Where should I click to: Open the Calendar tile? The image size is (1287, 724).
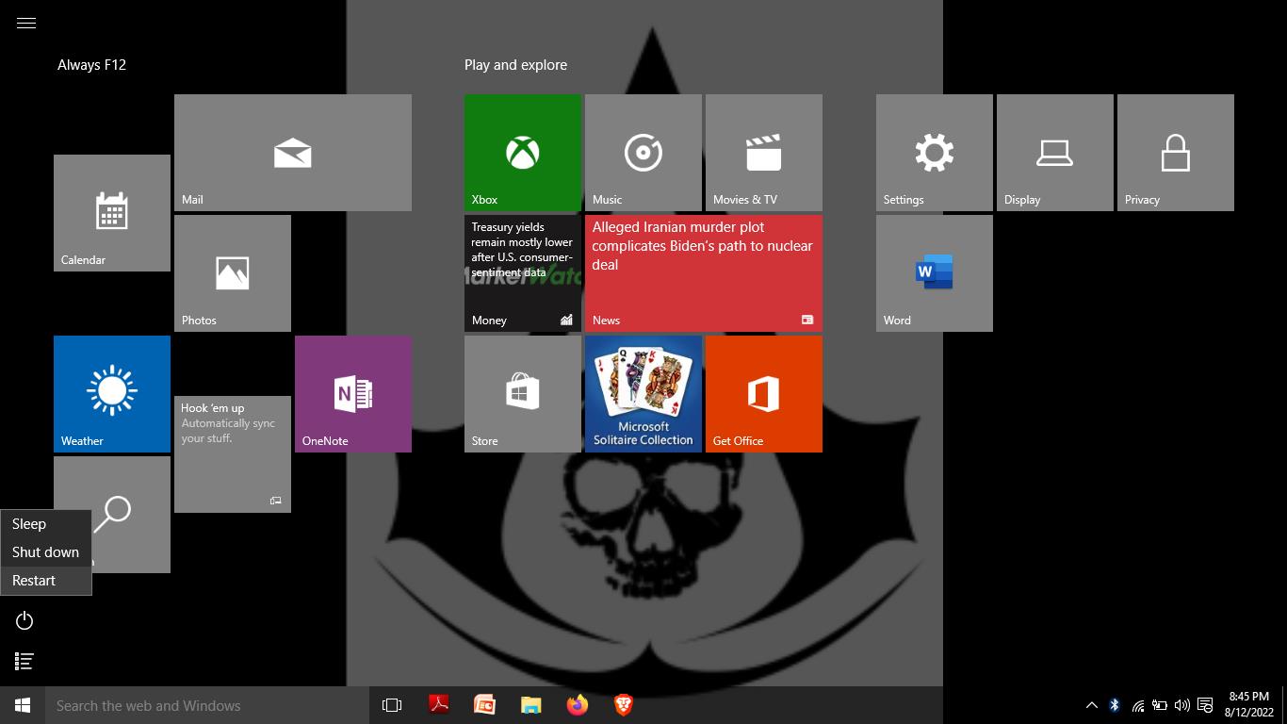(x=112, y=213)
